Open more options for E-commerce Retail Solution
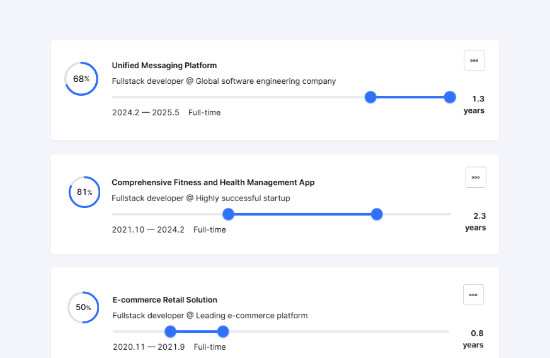550x358 pixels. [473, 295]
